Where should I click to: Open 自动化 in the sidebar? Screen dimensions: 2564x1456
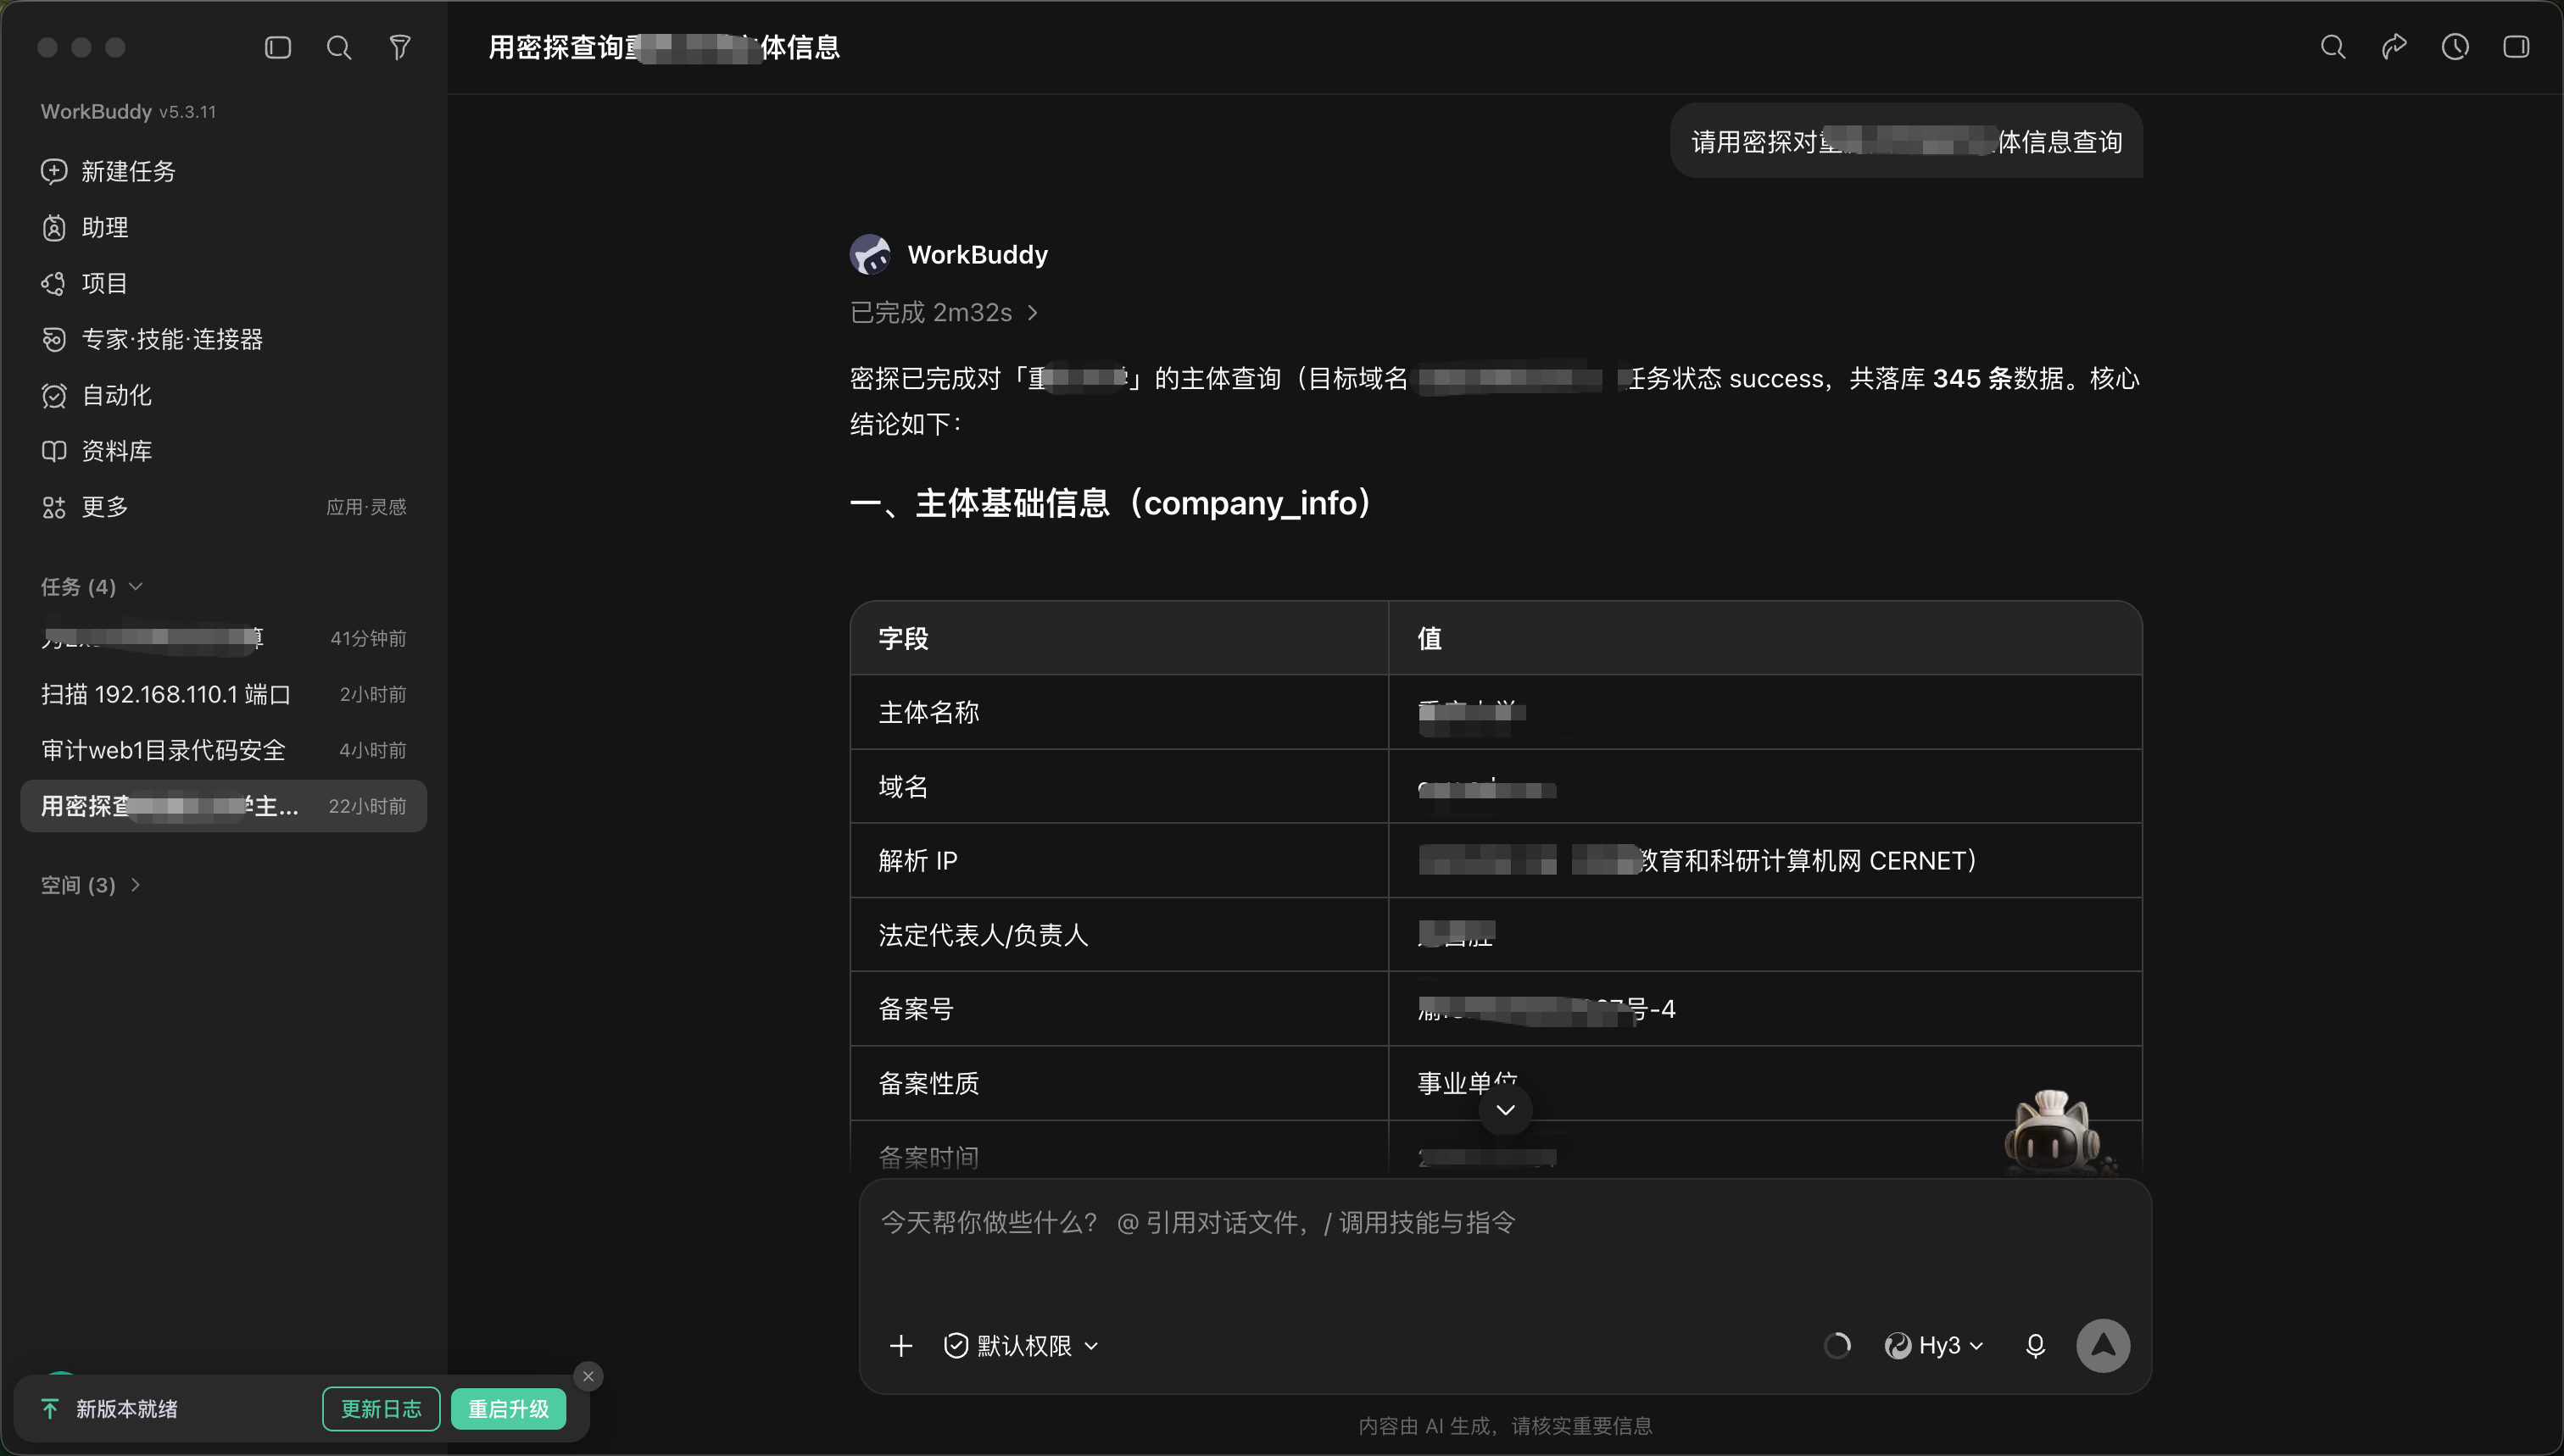click(x=223, y=395)
